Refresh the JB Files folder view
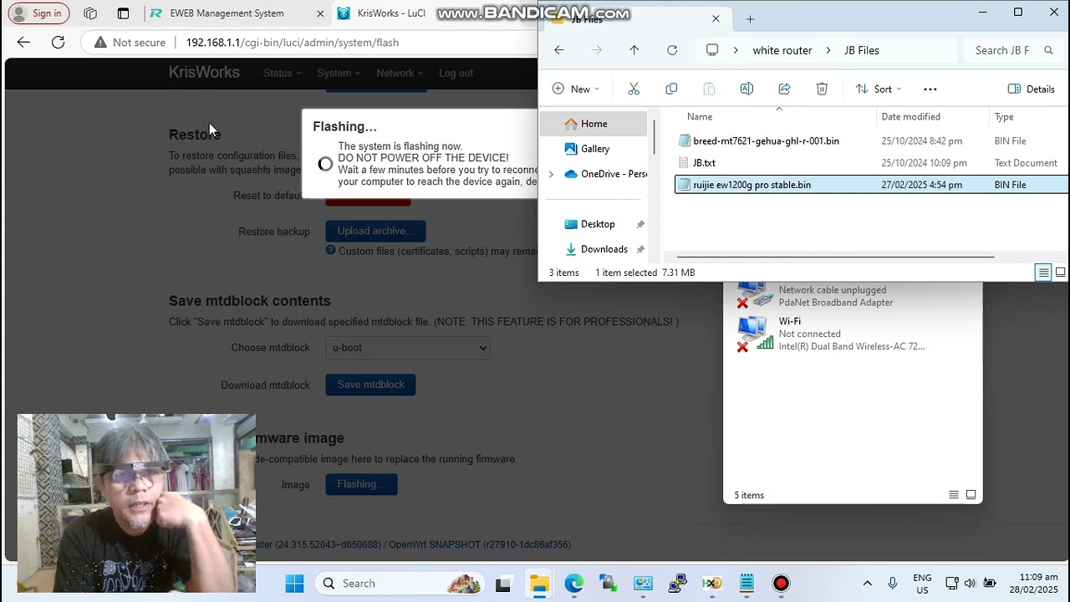1070x602 pixels. click(x=672, y=50)
